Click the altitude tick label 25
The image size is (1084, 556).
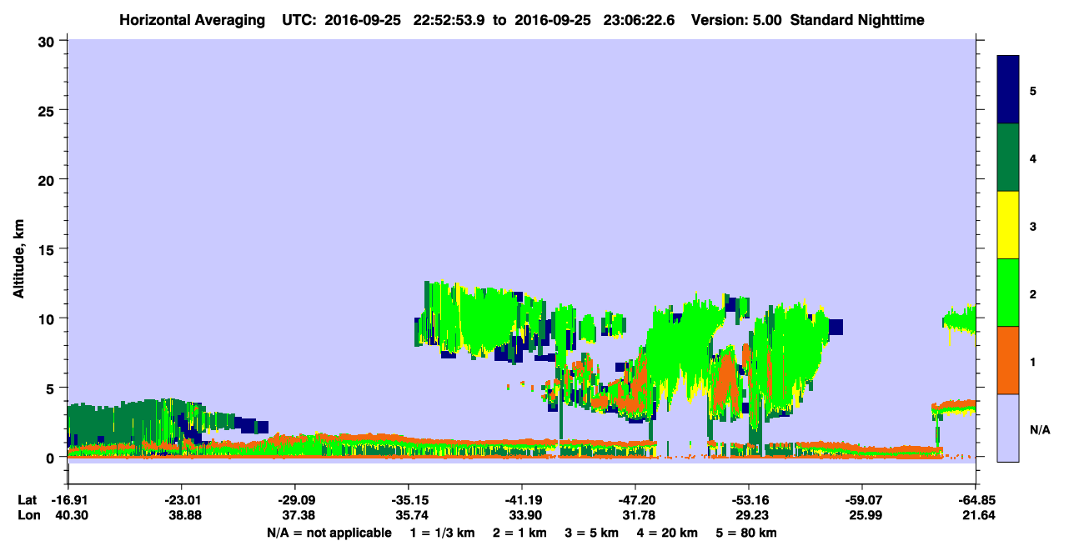48,110
